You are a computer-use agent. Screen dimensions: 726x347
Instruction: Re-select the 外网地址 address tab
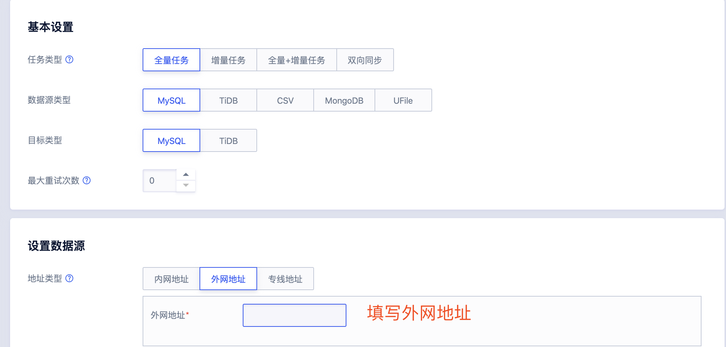tap(228, 278)
